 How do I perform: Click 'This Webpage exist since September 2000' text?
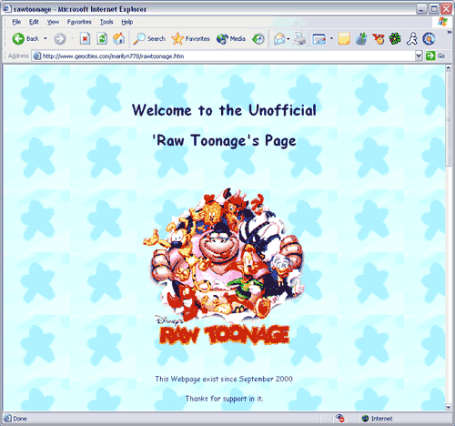point(224,379)
